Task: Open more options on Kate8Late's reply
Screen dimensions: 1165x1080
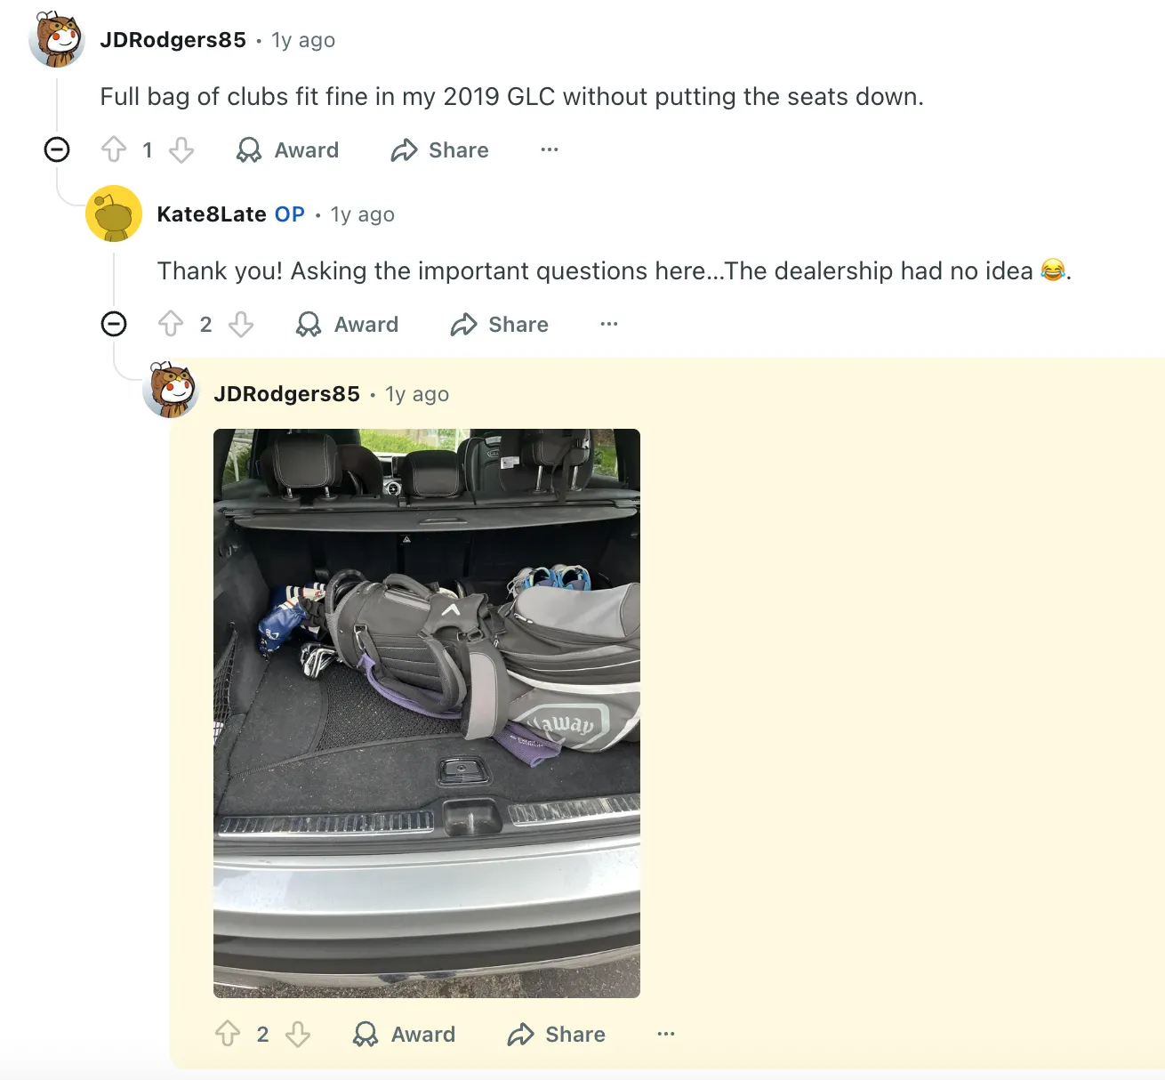Action: point(609,324)
